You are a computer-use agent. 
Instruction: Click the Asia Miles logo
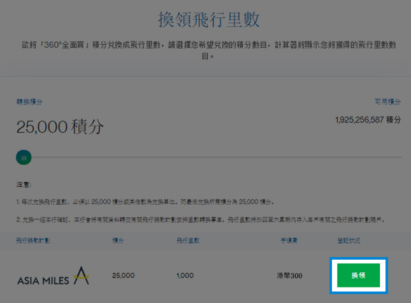(x=54, y=276)
